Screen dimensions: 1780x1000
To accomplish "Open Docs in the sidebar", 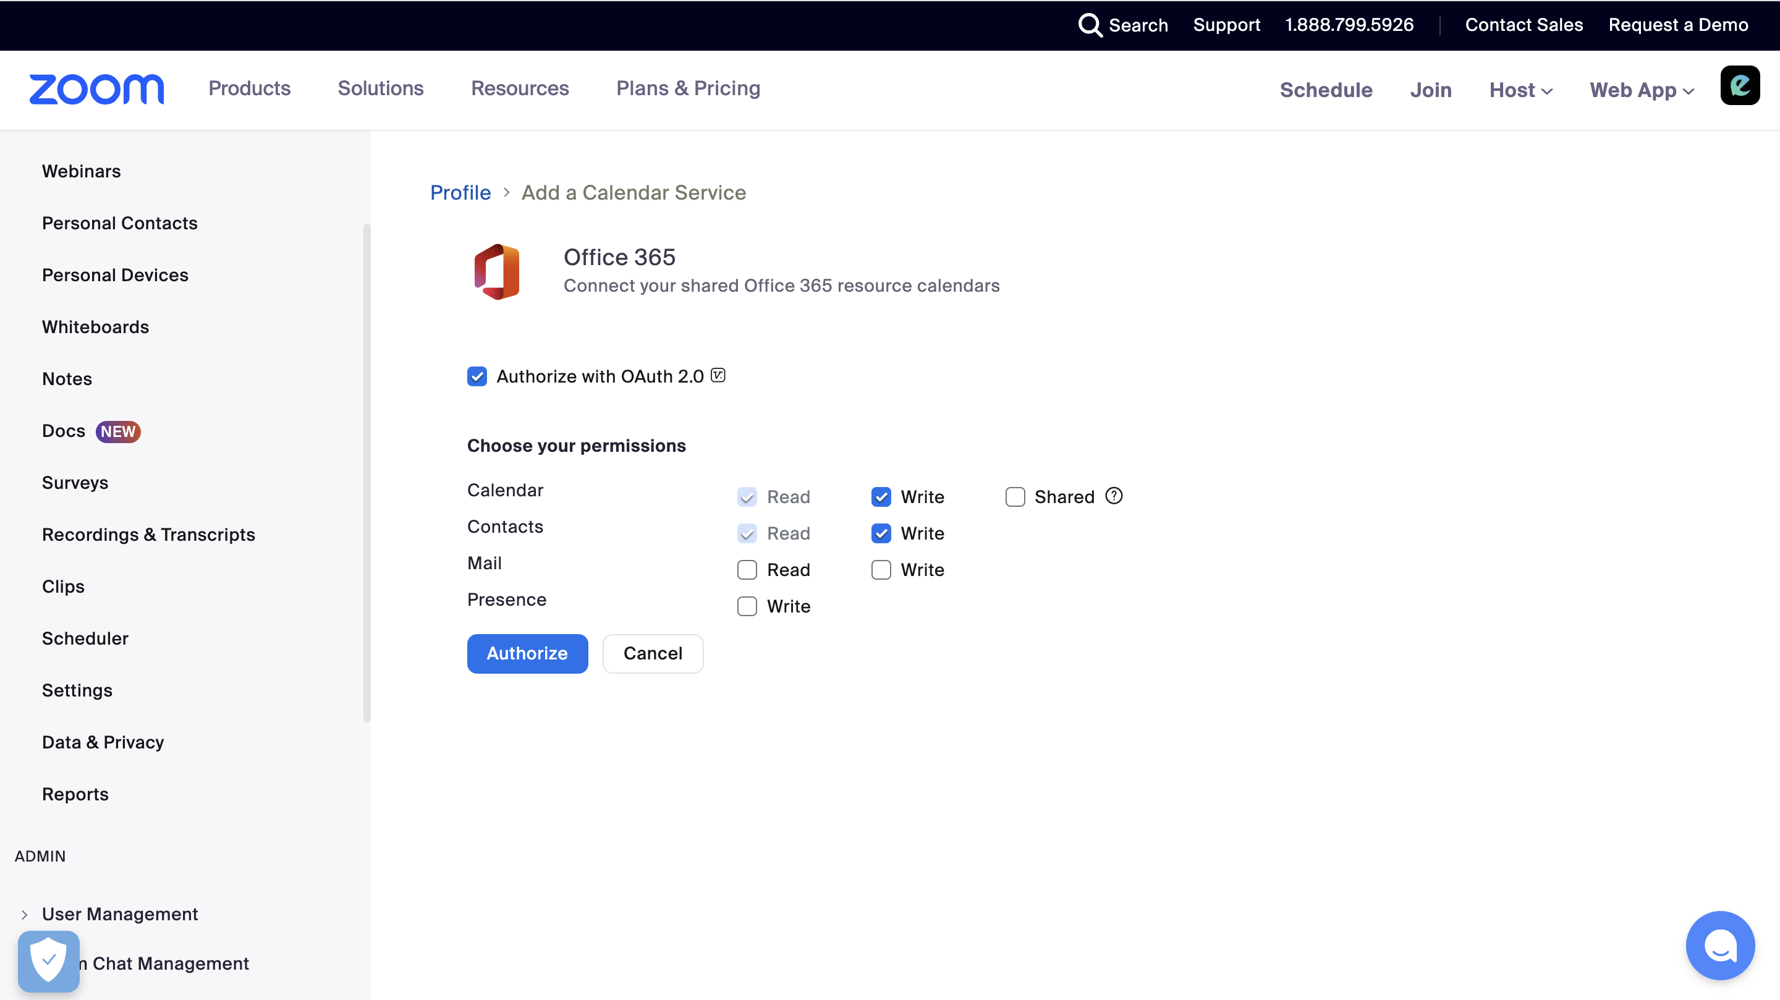I will [x=64, y=431].
